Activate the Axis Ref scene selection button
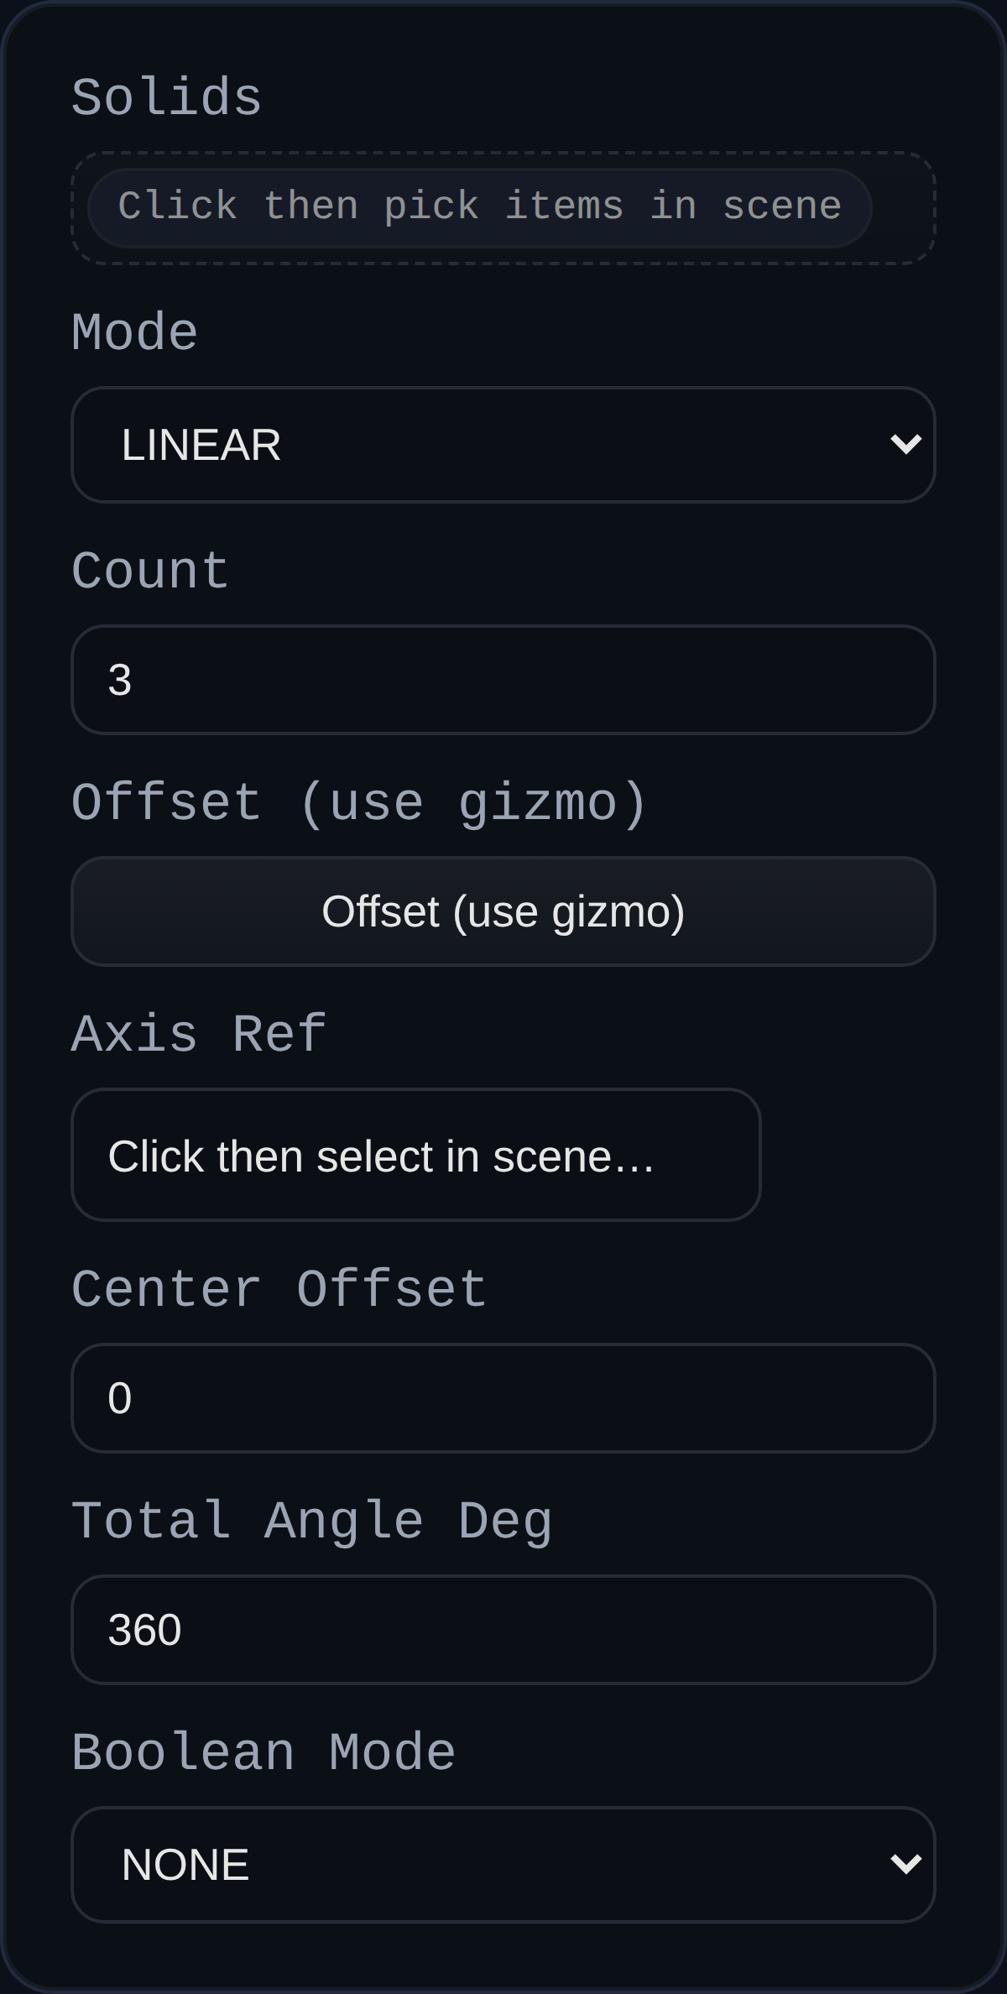The width and height of the screenshot is (1007, 1994). (417, 1155)
